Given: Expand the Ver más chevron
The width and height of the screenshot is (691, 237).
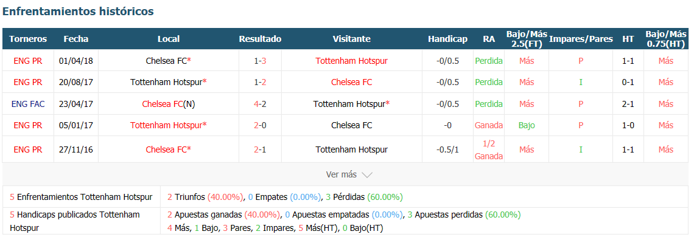Looking at the screenshot, I should pos(367,174).
